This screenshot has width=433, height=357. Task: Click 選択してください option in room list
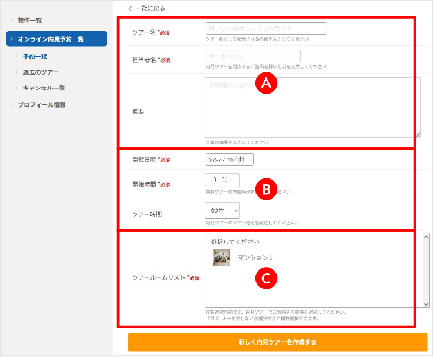(235, 242)
